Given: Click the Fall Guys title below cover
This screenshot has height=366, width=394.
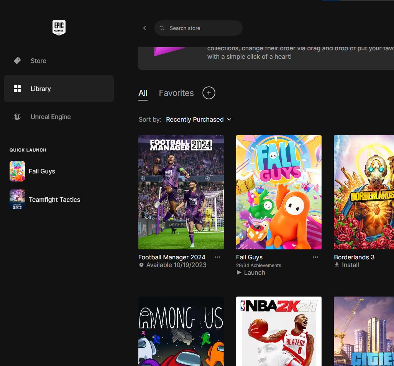Looking at the screenshot, I should [249, 257].
